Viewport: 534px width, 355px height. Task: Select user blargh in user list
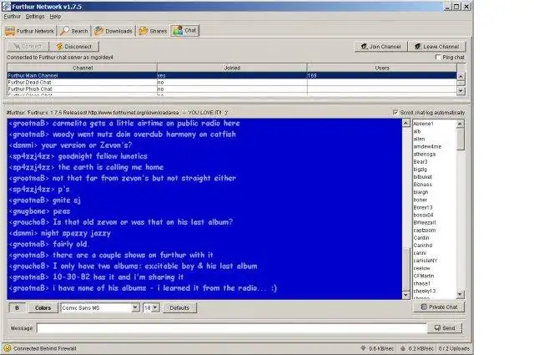pos(421,192)
